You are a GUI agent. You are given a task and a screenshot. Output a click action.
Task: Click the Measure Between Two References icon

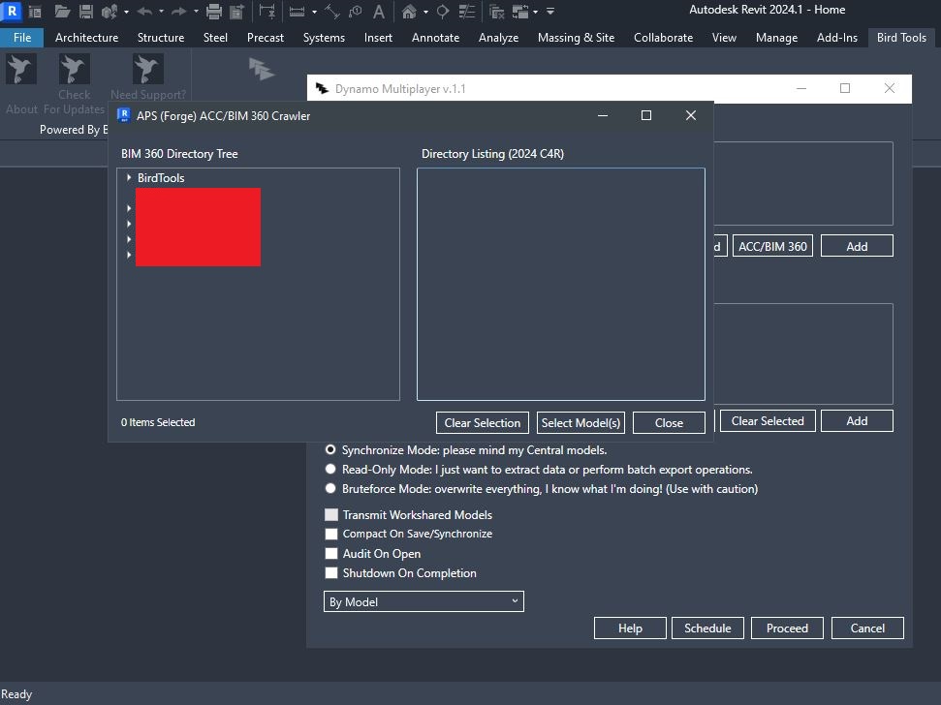click(297, 11)
